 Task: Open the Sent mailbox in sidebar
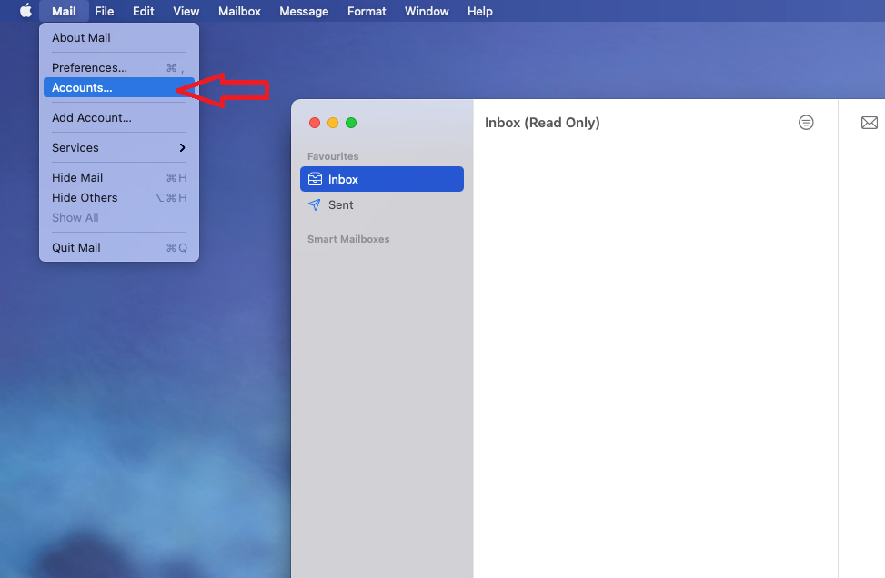[x=382, y=204]
